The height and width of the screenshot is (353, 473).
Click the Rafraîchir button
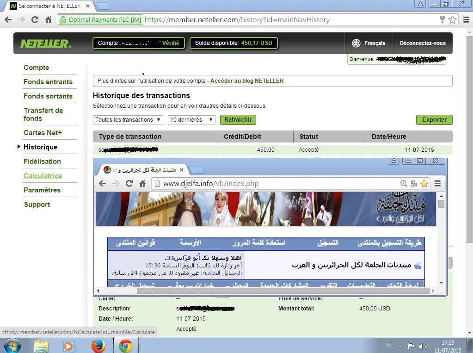(238, 119)
